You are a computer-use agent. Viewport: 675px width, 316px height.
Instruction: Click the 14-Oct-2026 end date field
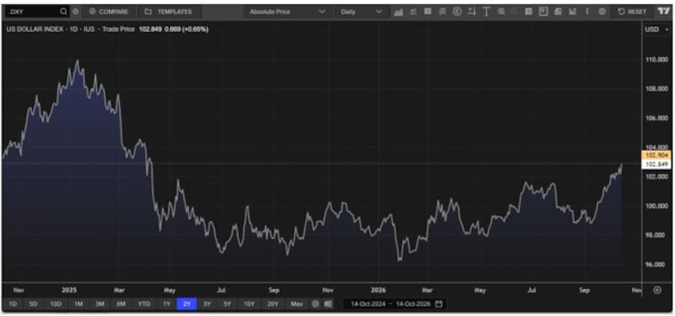click(x=413, y=304)
